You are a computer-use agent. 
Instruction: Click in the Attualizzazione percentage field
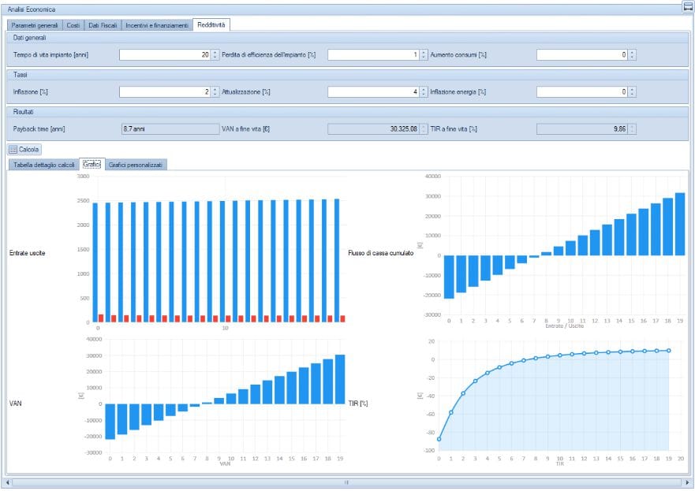tap(372, 92)
